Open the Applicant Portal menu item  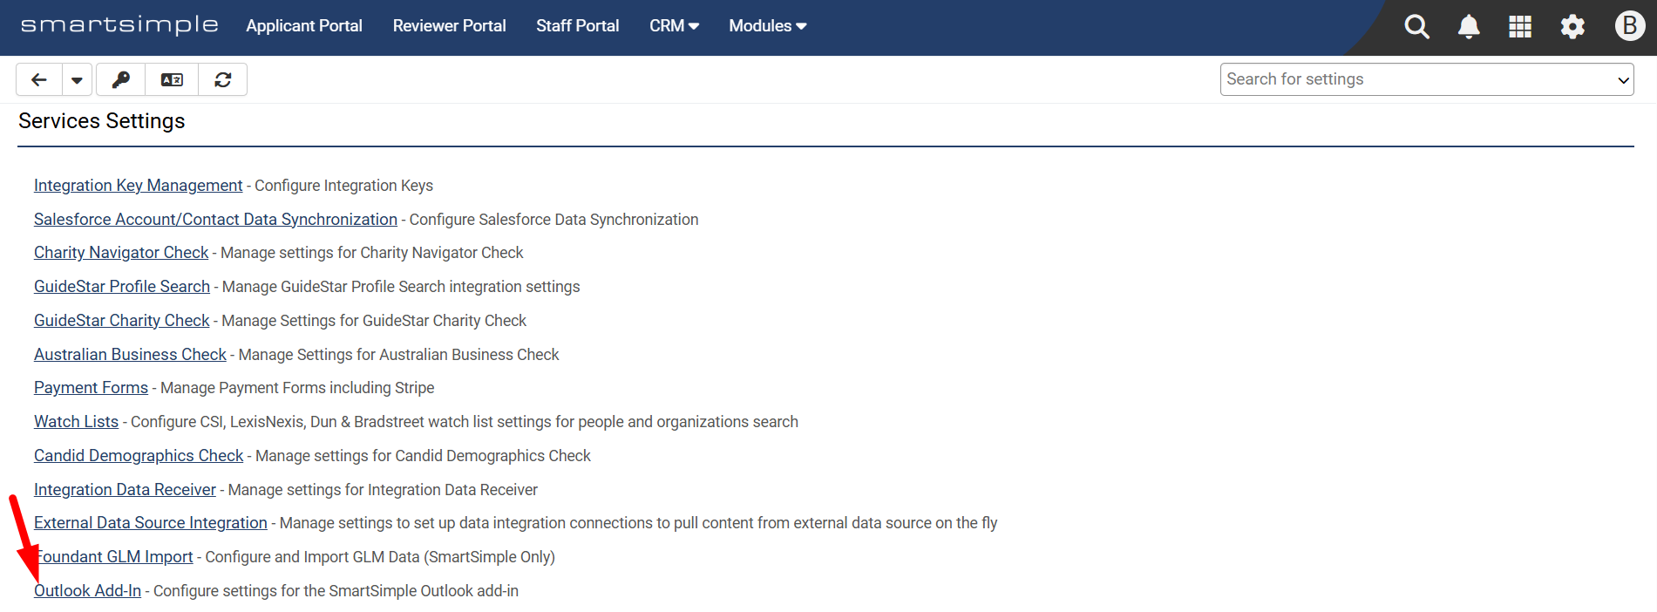304,26
